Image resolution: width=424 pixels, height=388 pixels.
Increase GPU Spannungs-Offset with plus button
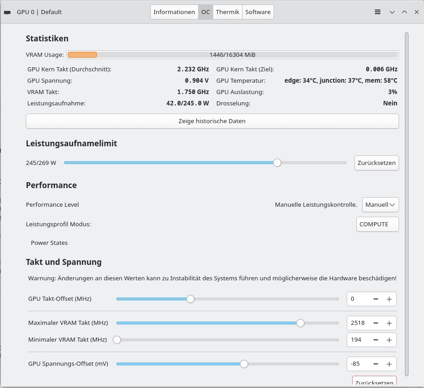pos(389,364)
